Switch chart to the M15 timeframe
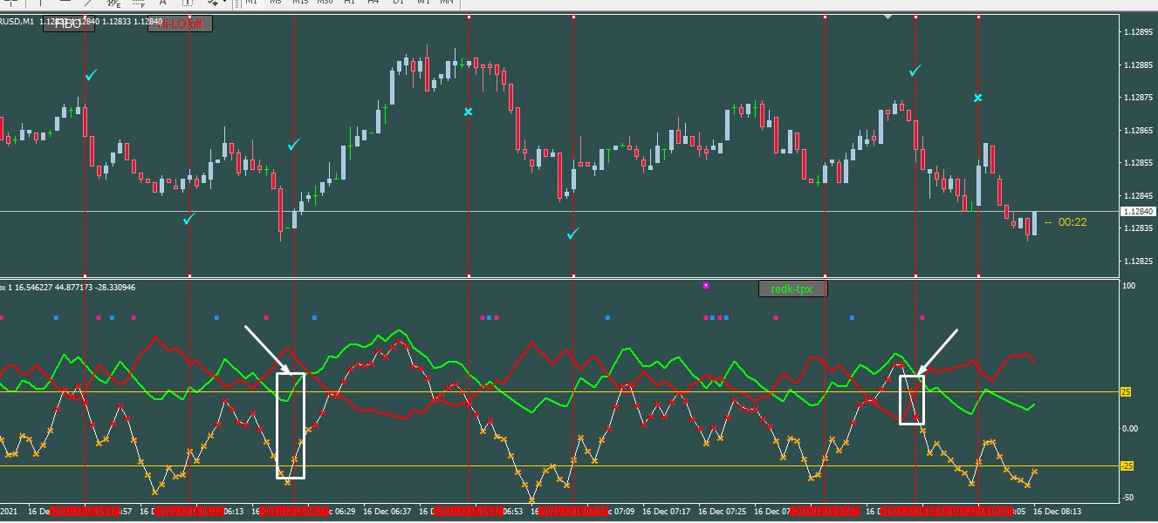 click(x=300, y=3)
